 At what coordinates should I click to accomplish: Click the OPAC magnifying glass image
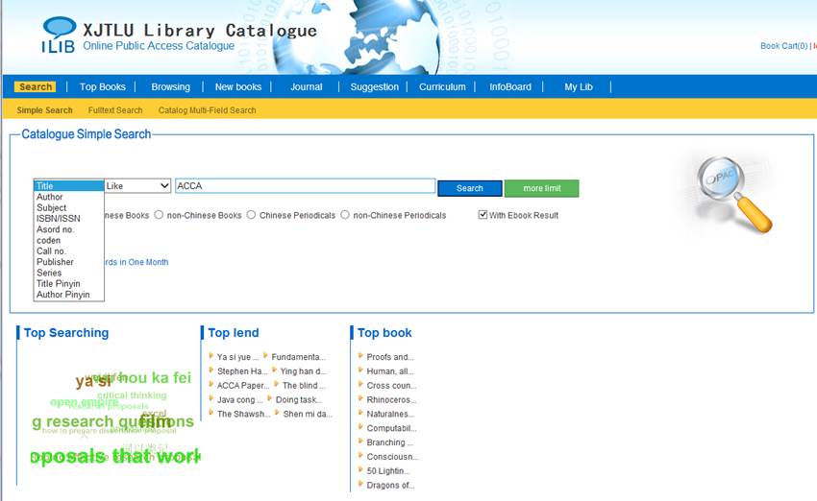[x=733, y=194]
